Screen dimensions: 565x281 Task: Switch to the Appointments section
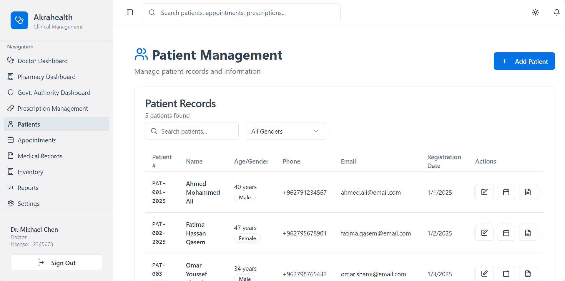(x=37, y=140)
